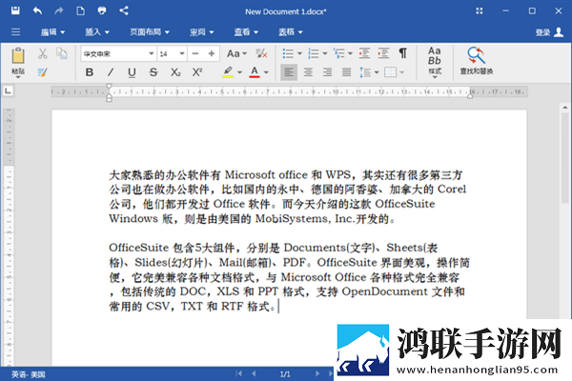Apply Superscript formatting

point(197,72)
